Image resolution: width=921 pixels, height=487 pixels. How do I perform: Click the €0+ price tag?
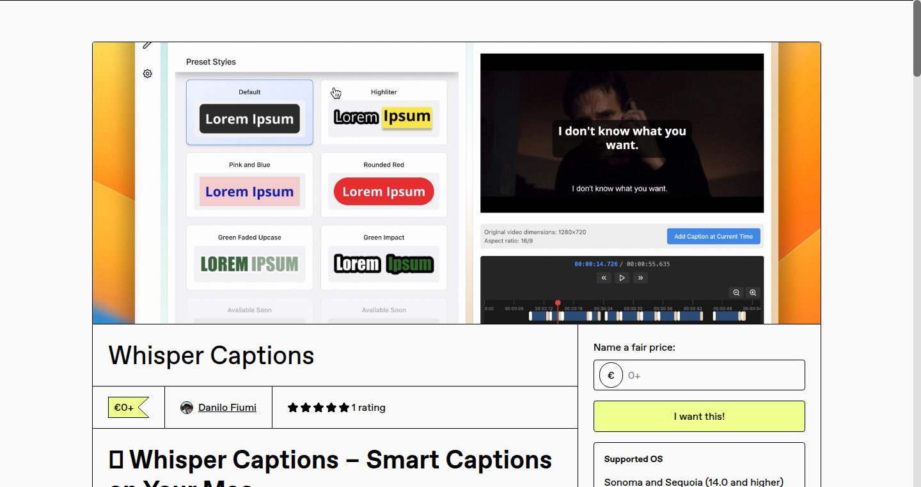pos(128,408)
